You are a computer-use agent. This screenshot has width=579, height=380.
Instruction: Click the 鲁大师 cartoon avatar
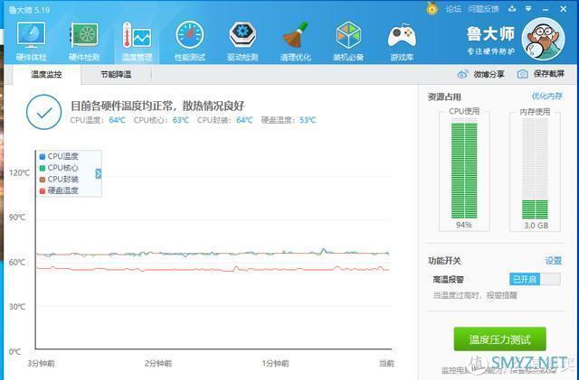[543, 39]
